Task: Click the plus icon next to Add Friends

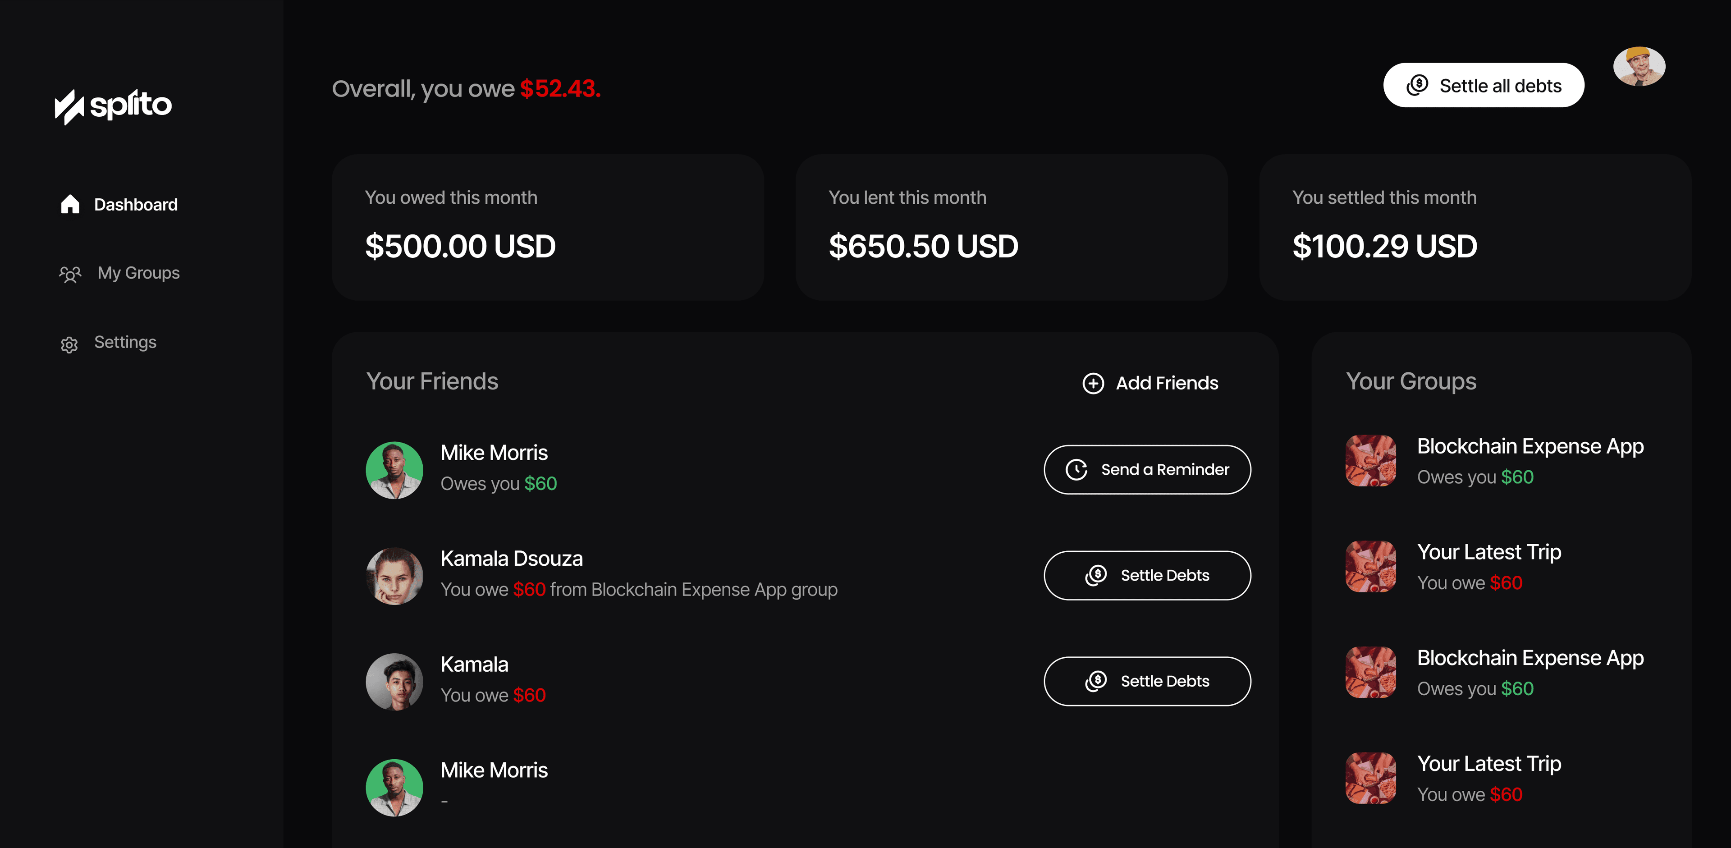Action: [1093, 383]
